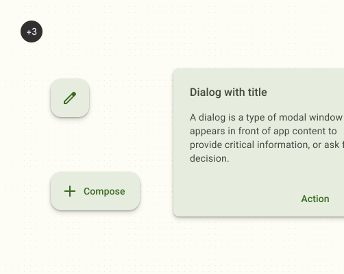Click the line "provide critical information"
The image size is (344, 274).
(x=266, y=145)
